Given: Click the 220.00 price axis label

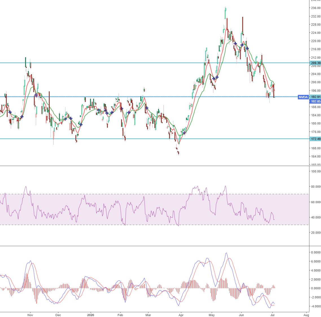Looking at the screenshot, I should [x=316, y=41].
